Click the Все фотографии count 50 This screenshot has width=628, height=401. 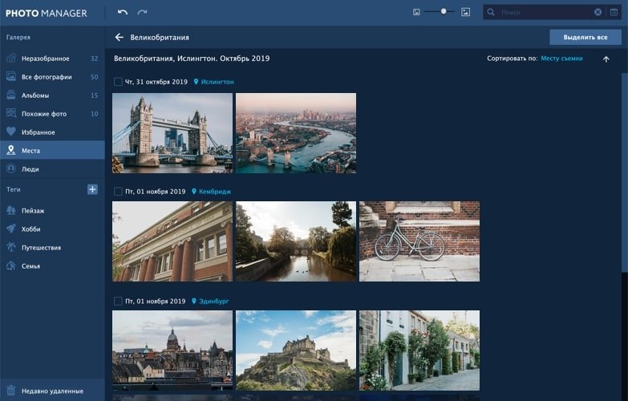94,77
